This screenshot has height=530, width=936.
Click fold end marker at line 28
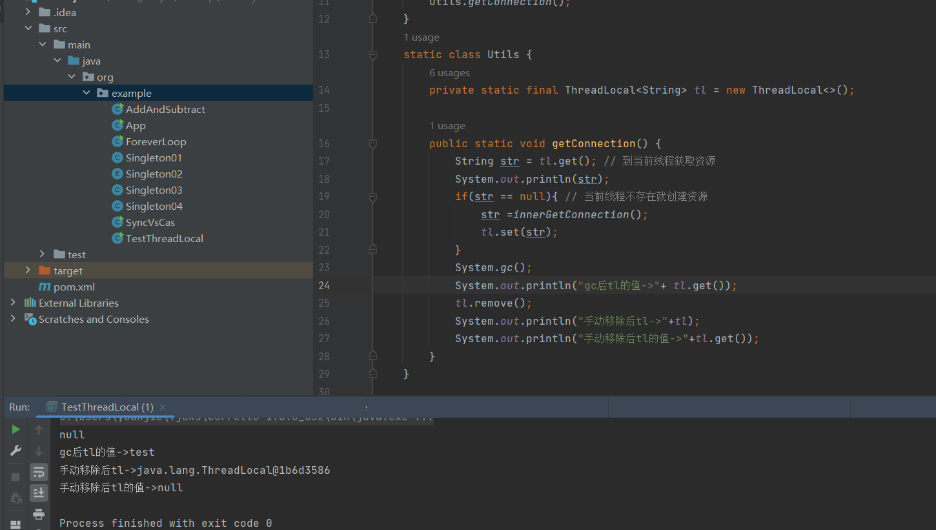coord(372,356)
